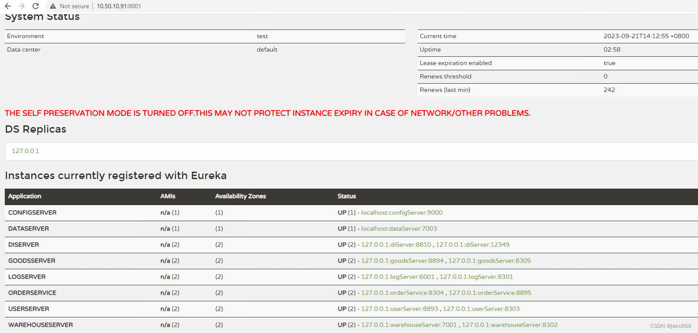698x333 pixels.
Task: Click the Current time label
Action: (438, 36)
